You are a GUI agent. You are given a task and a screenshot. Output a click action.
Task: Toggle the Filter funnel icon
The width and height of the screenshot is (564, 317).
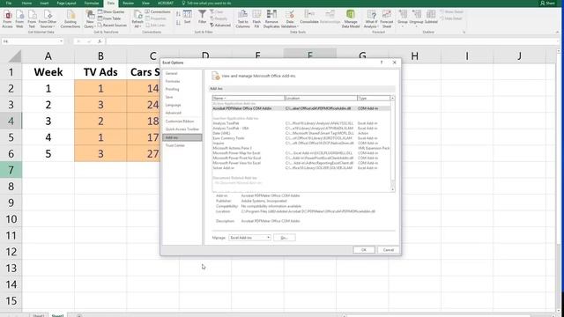coord(203,17)
